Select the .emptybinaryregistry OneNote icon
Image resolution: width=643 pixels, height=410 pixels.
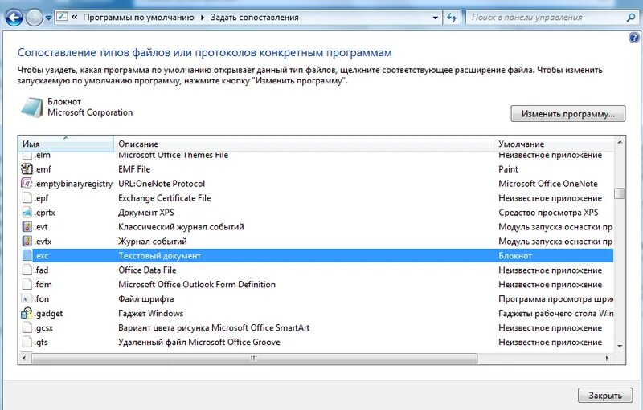click(x=27, y=183)
